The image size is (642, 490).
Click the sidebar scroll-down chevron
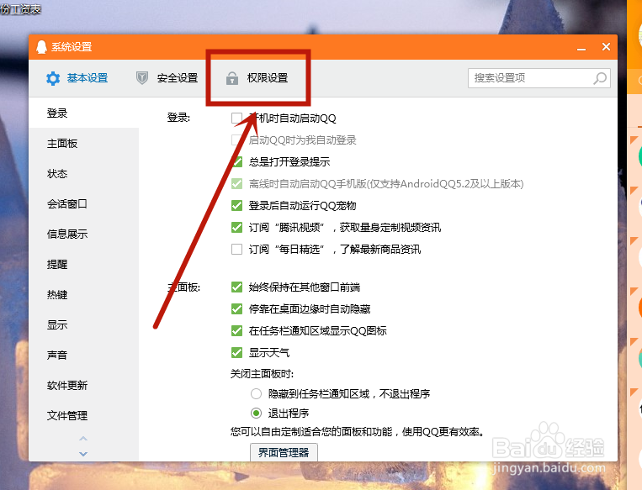pos(83,454)
